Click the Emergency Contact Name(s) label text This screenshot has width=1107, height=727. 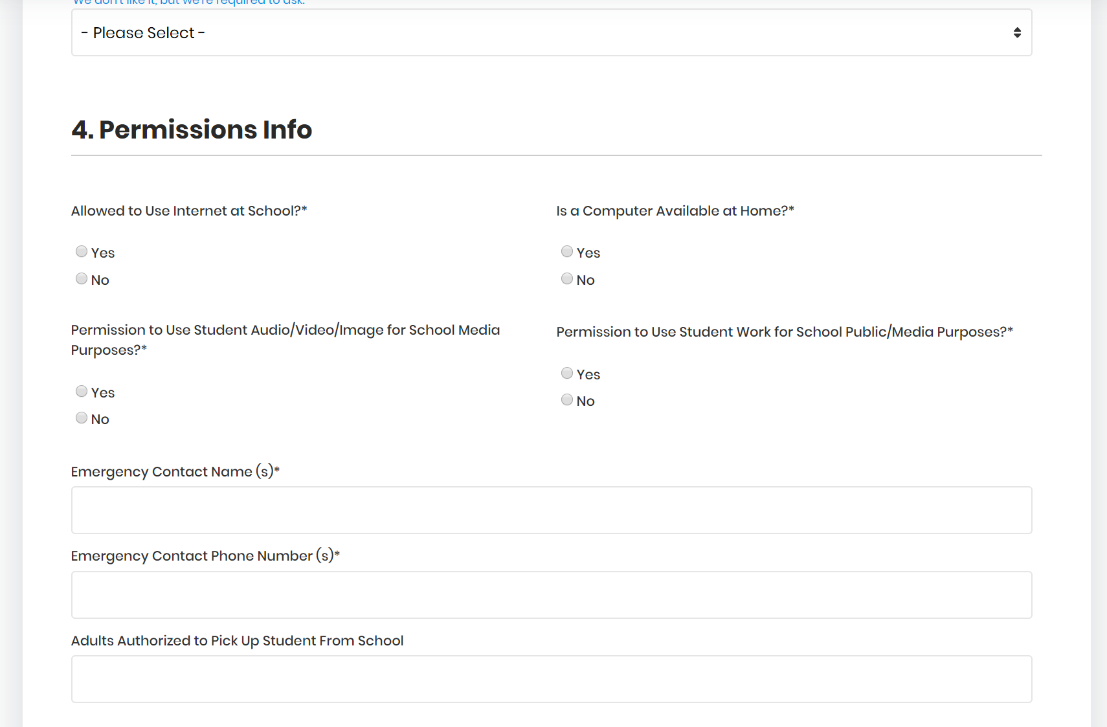[x=175, y=471]
